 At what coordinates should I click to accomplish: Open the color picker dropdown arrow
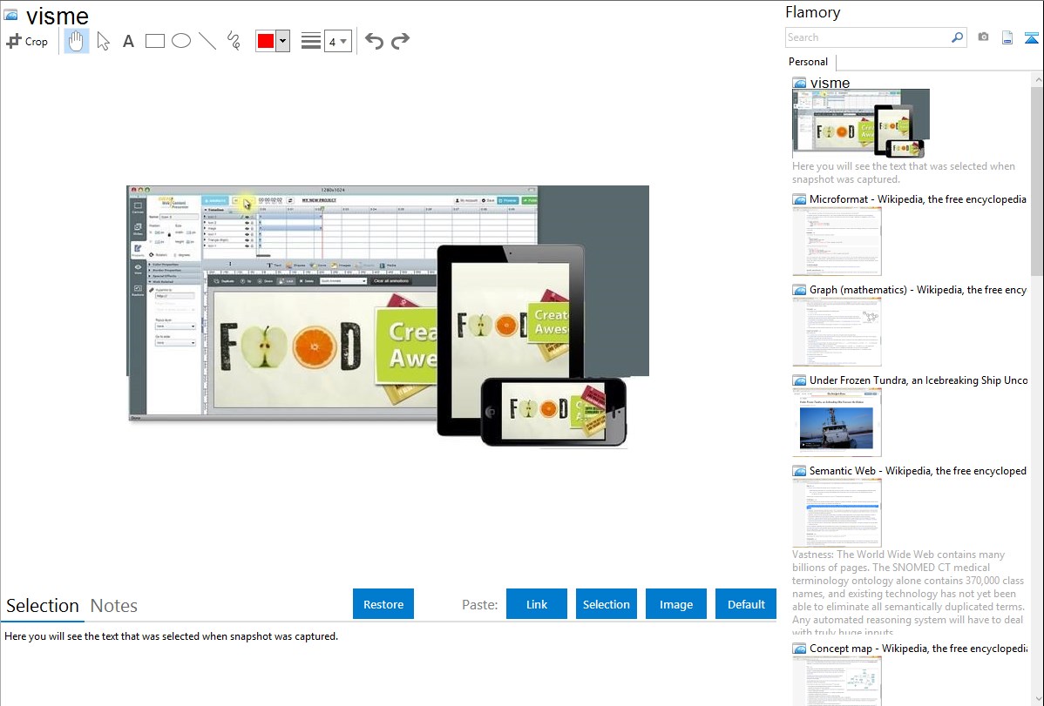coord(282,41)
